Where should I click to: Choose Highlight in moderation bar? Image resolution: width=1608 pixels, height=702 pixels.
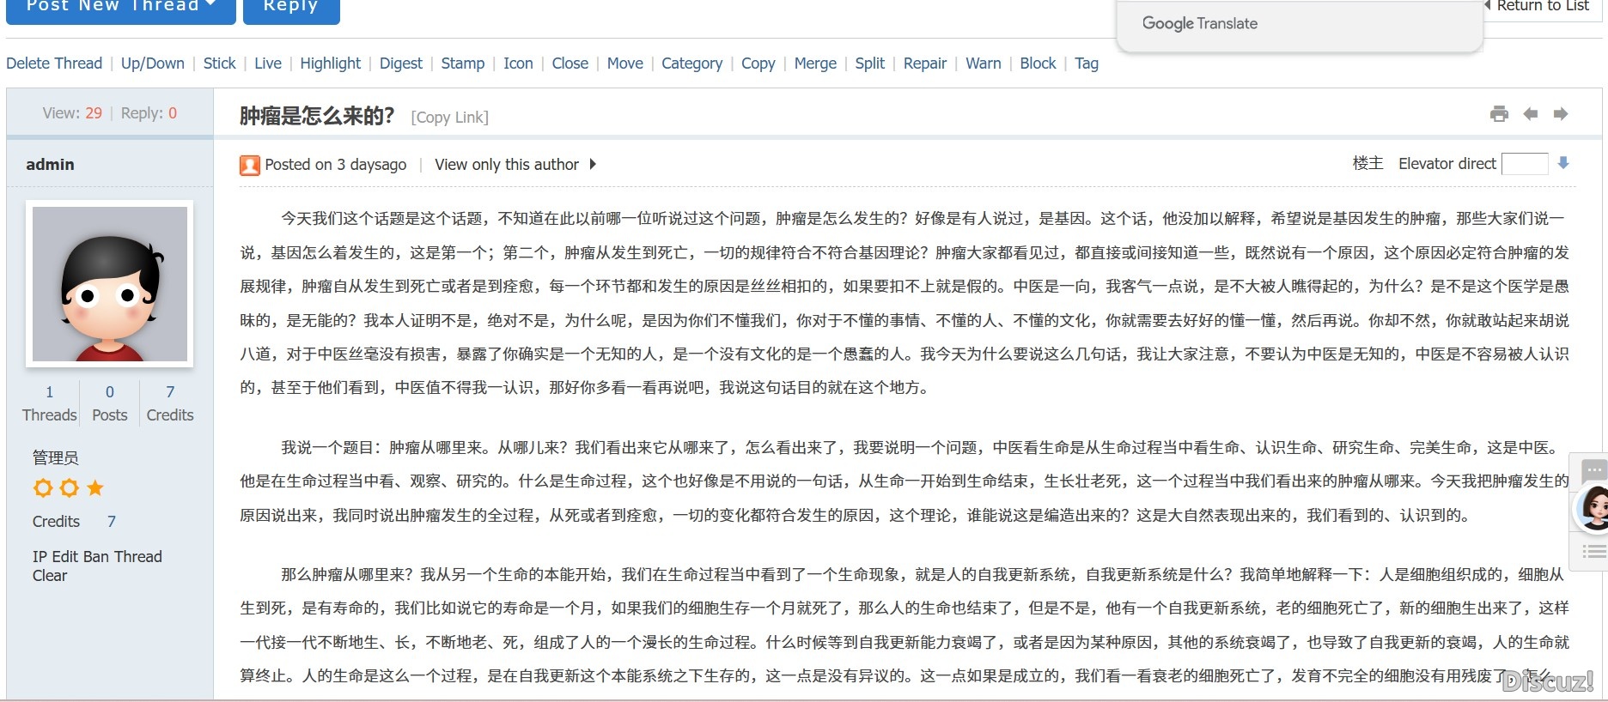pyautogui.click(x=331, y=64)
